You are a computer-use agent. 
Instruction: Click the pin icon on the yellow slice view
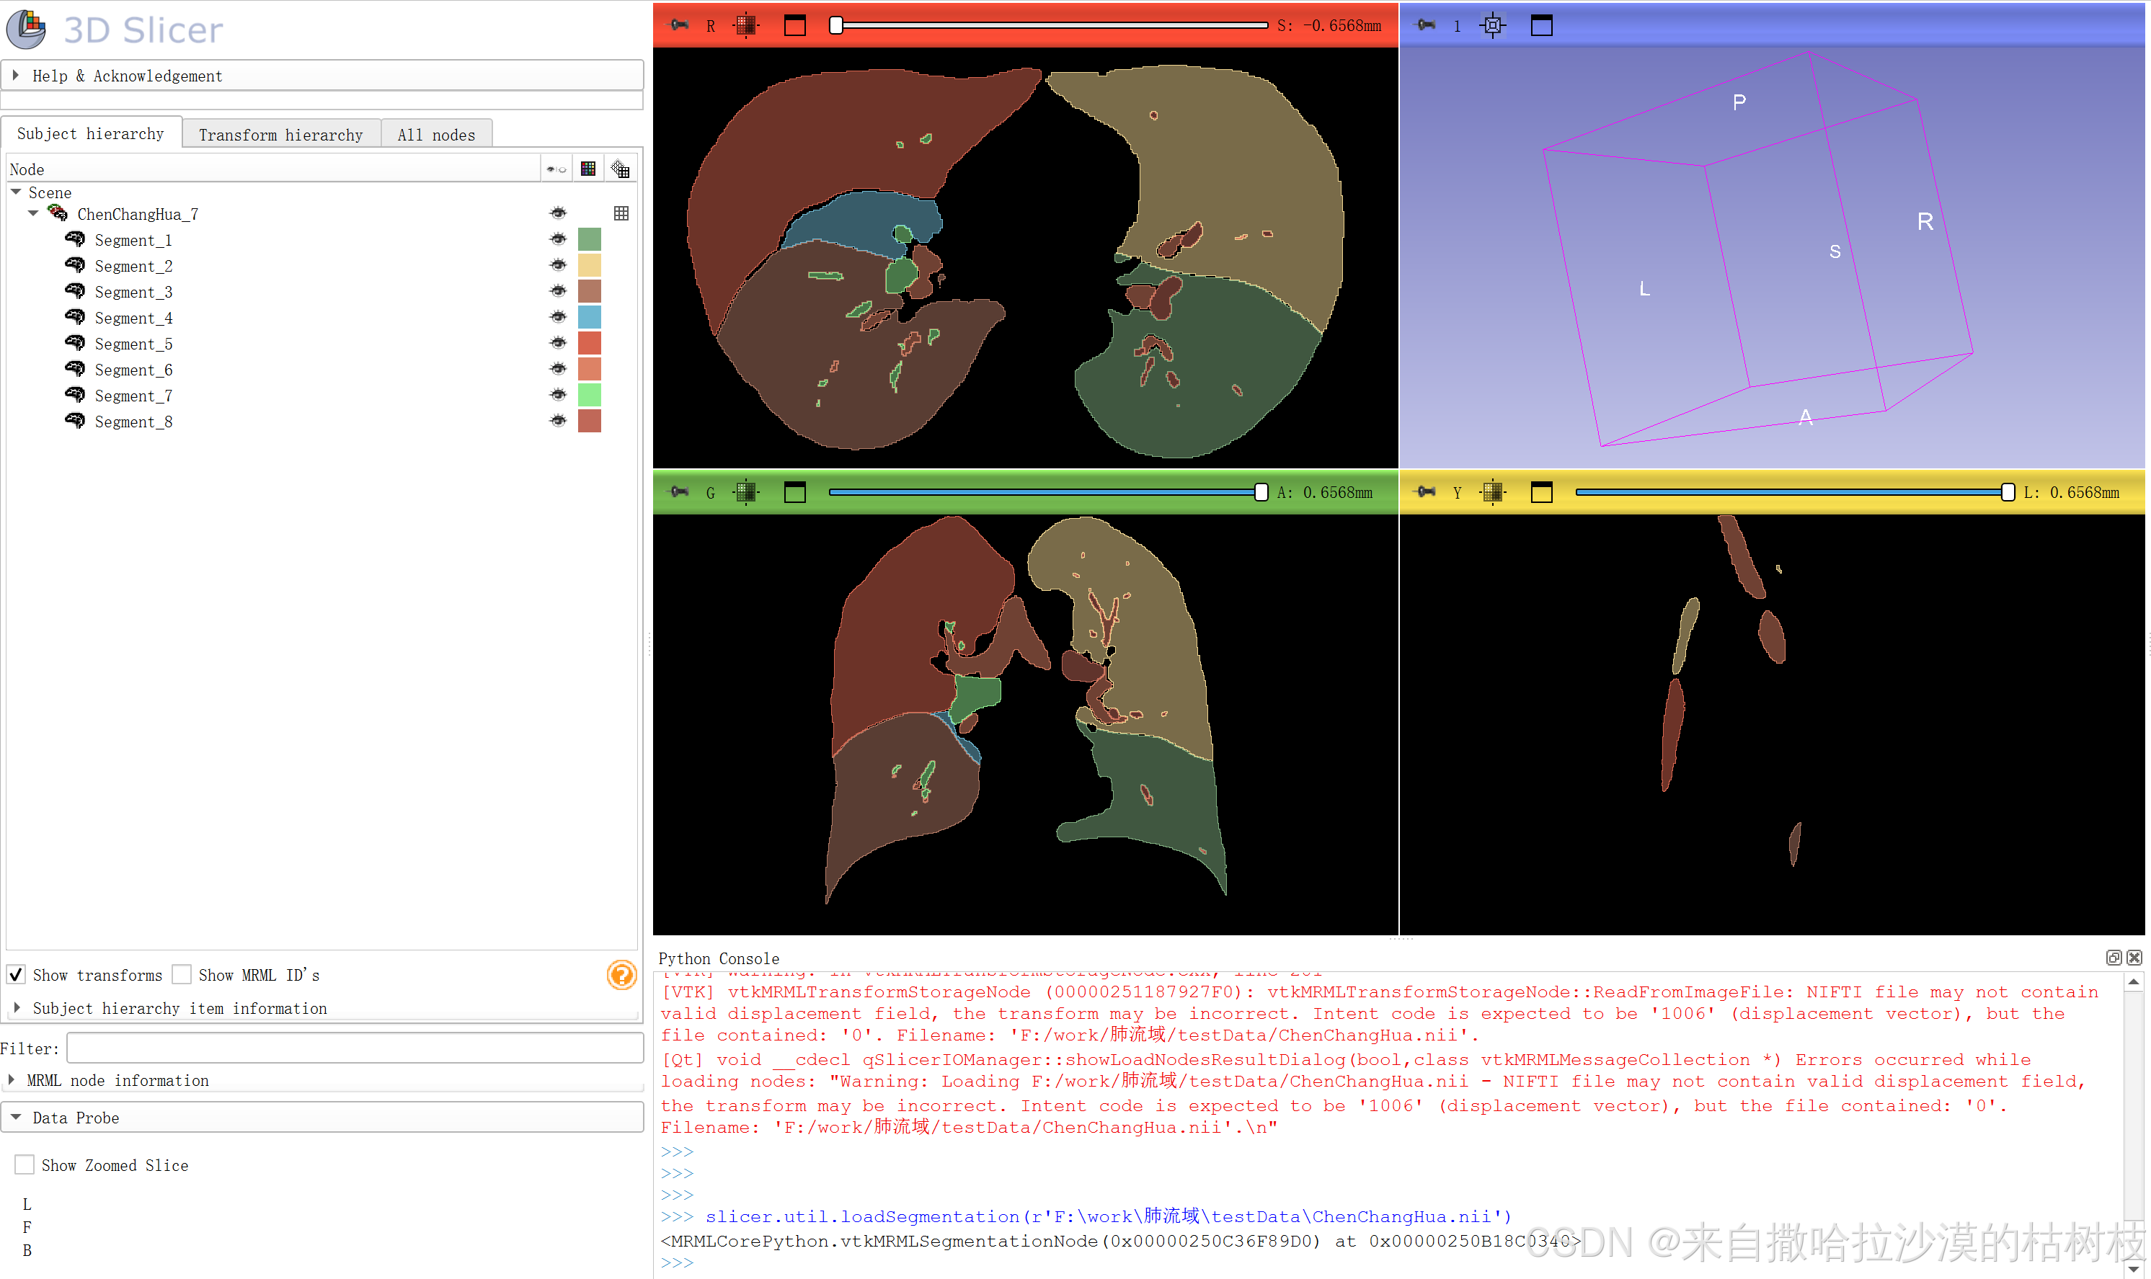click(x=1426, y=492)
